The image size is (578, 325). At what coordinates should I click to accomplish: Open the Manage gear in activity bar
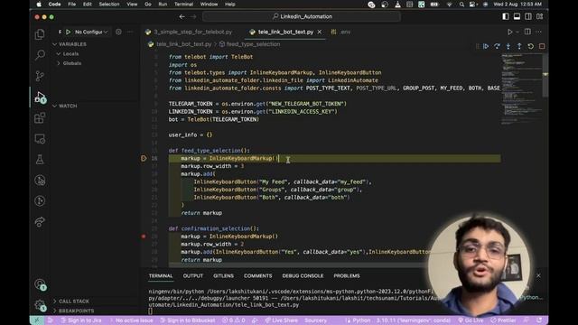(x=40, y=305)
